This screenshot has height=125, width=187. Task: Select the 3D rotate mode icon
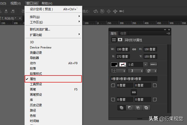pos(96,11)
